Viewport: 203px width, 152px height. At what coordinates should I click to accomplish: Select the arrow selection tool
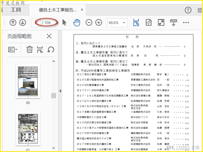point(64,23)
